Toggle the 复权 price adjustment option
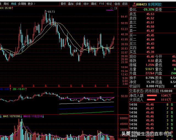Image resolution: width=176 pixels, height=140 pixels. pyautogui.click(x=63, y=4)
